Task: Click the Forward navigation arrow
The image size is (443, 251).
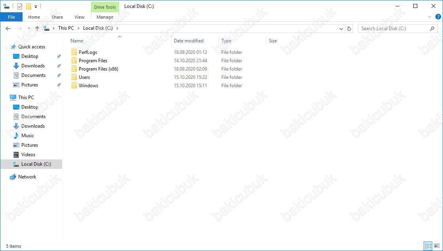Action: pos(19,28)
